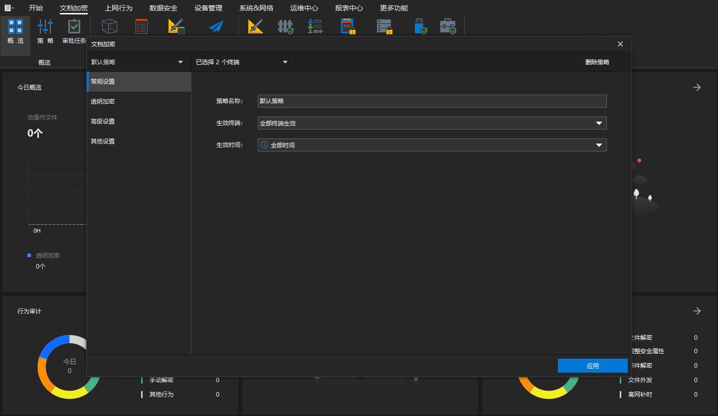Click the yellow ruler and pencil icon

coord(255,26)
